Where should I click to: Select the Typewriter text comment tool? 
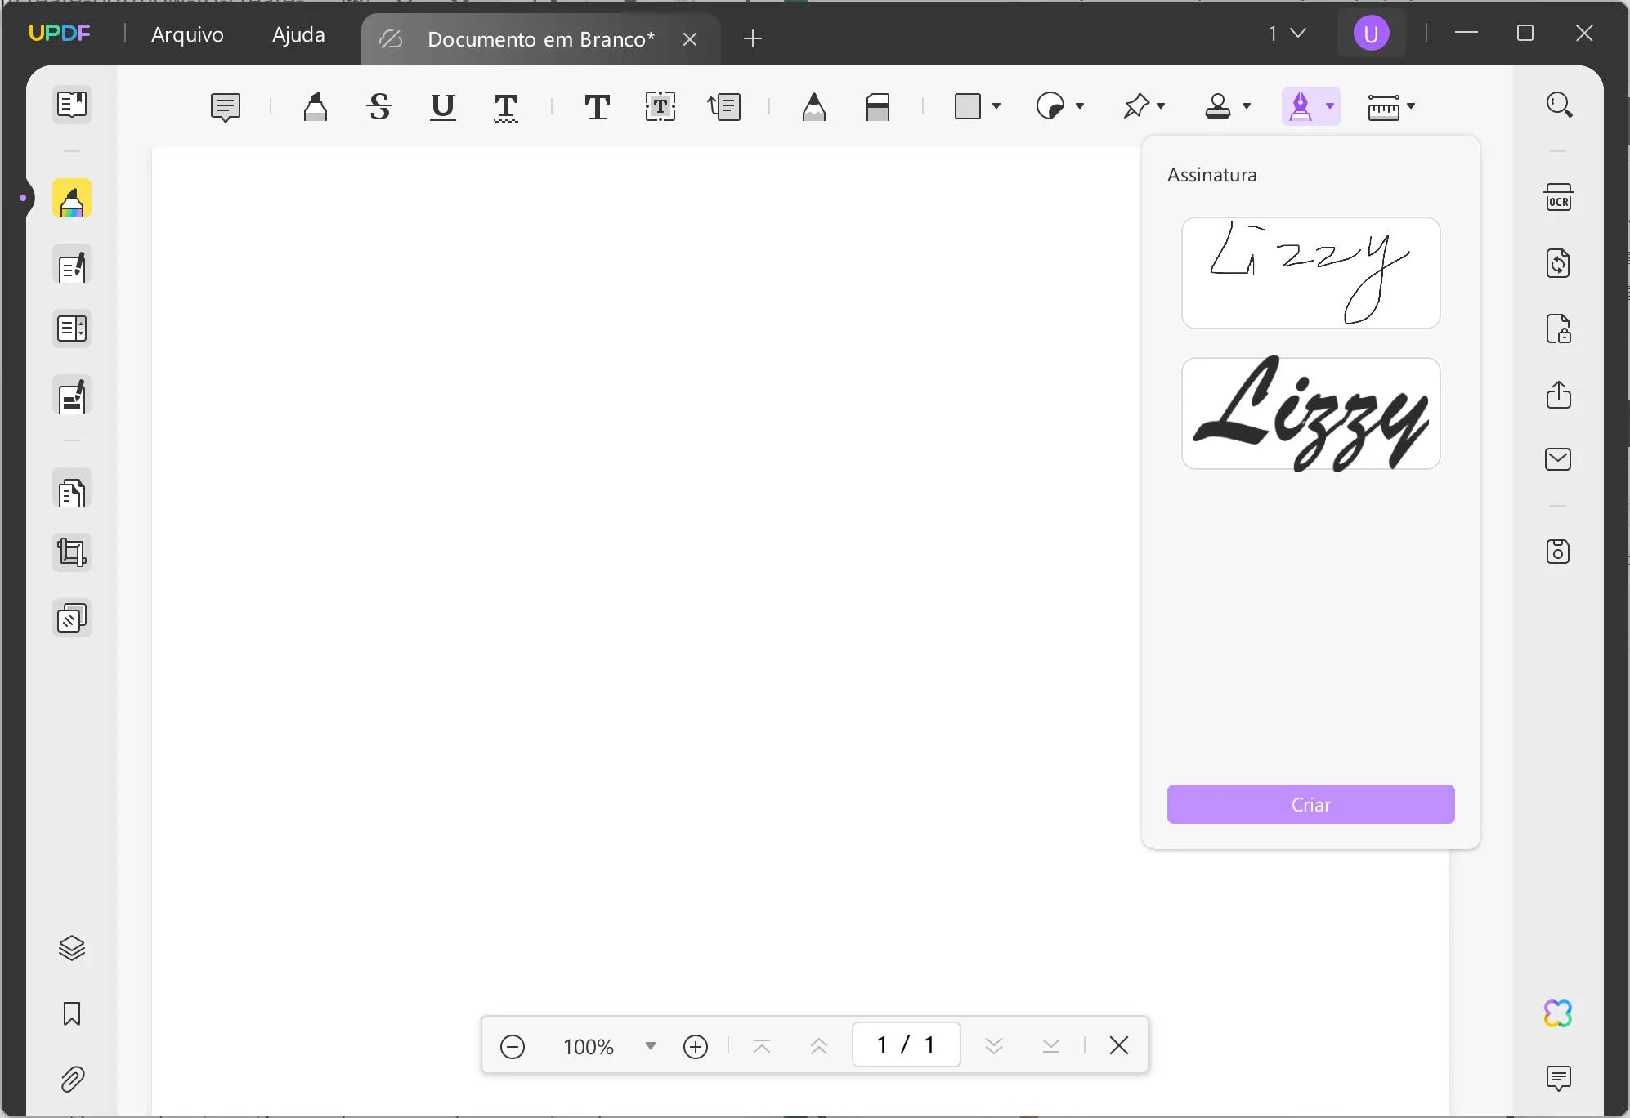(597, 107)
